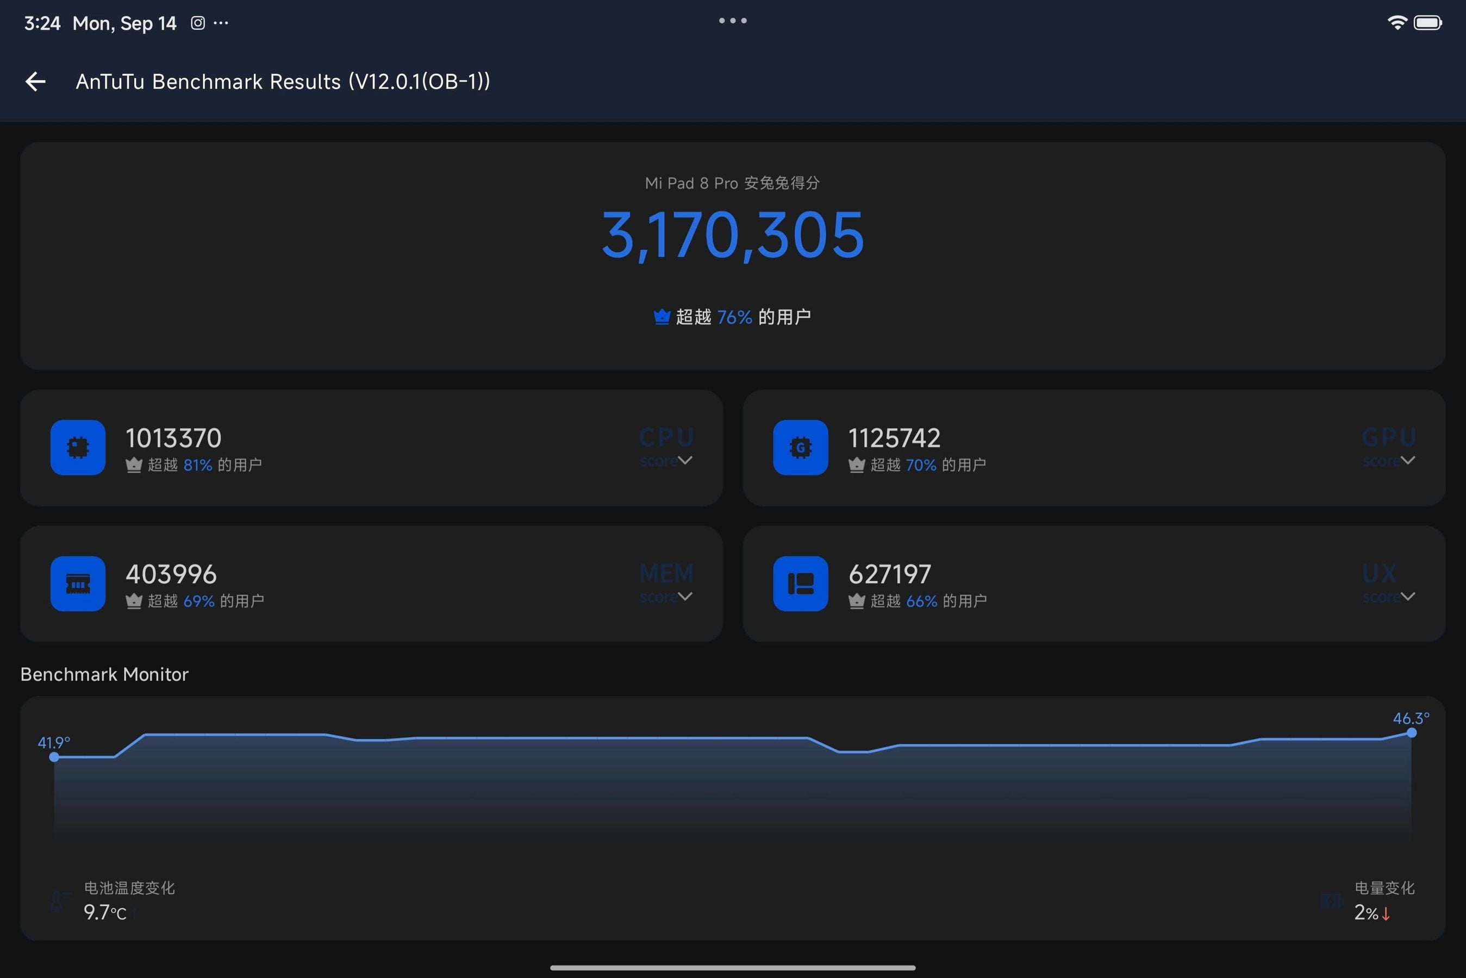Tap the GPU score chip icon

tap(800, 447)
